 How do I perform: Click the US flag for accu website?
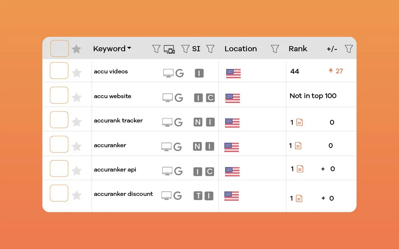233,98
